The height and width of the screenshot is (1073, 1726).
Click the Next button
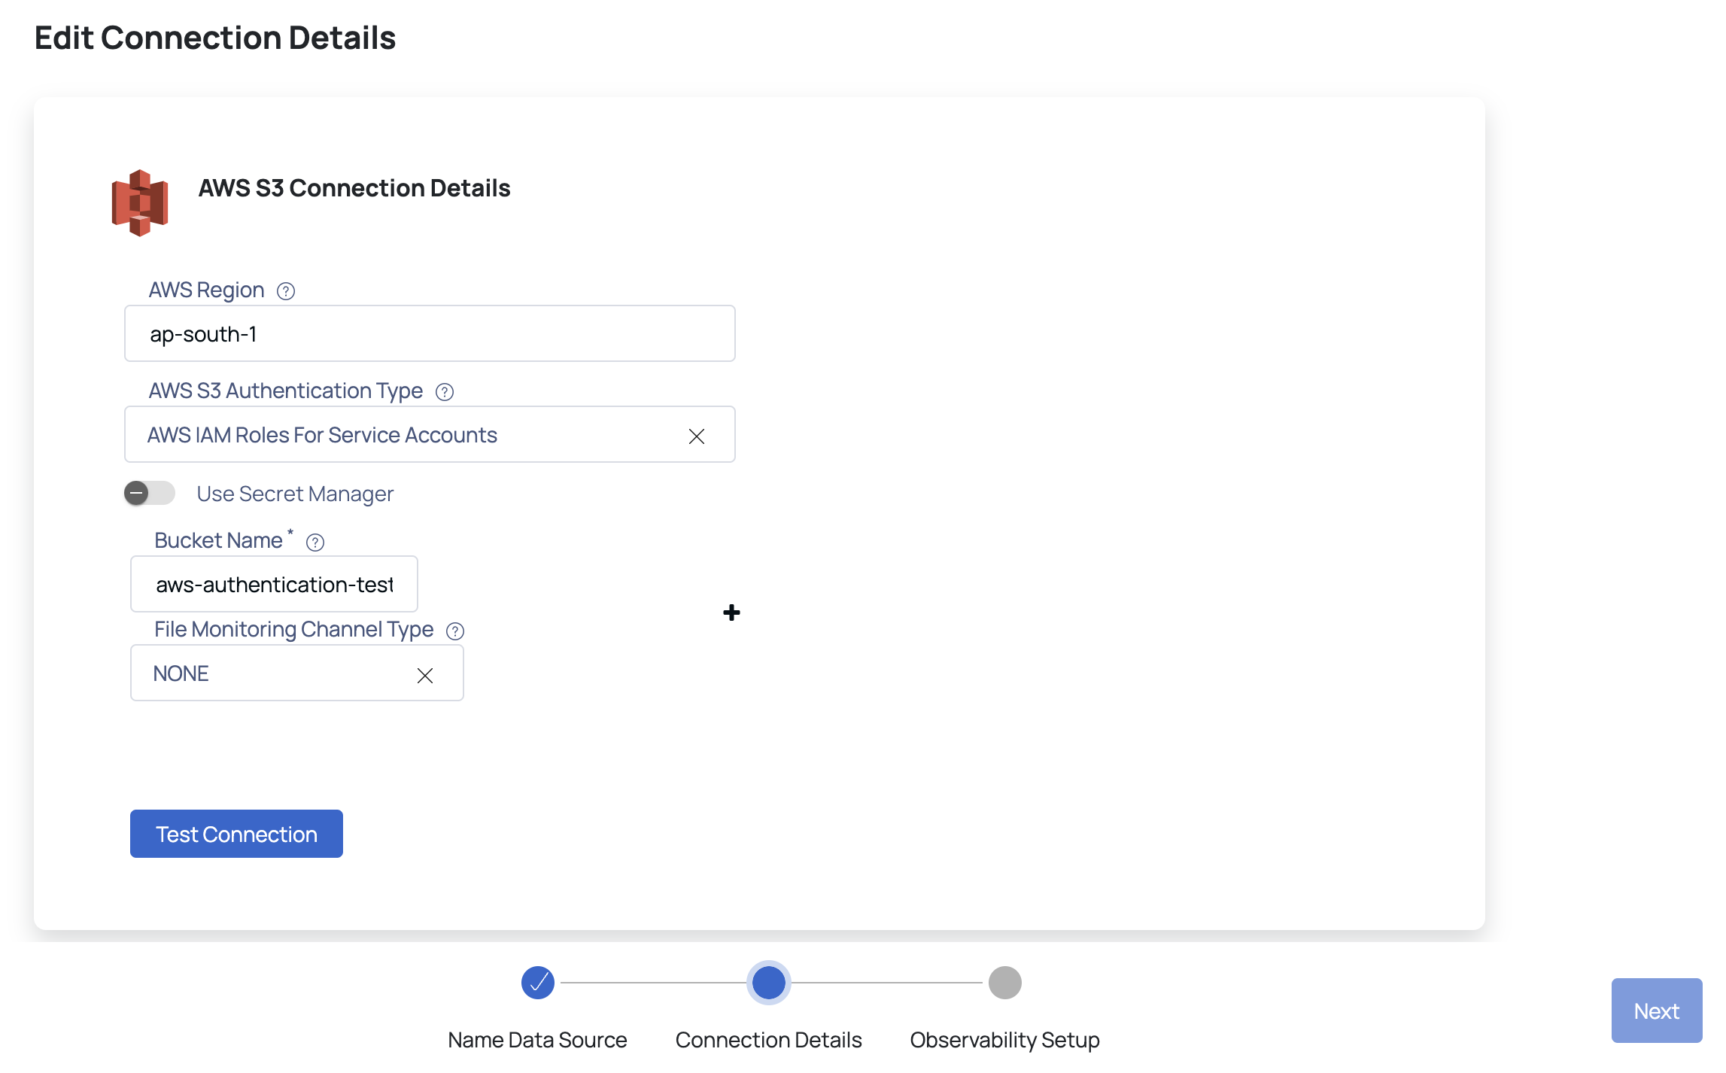(x=1656, y=1011)
